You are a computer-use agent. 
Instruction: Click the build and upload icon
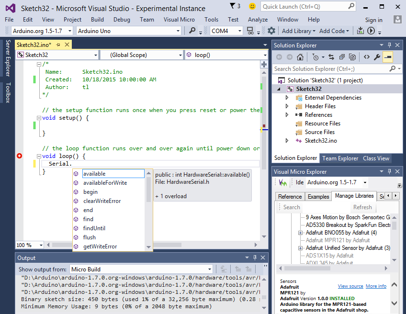click(x=360, y=31)
